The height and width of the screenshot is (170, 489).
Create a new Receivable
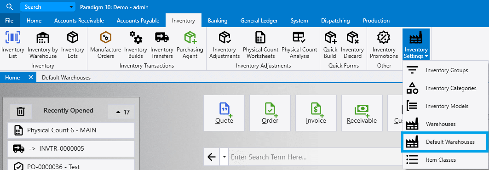coord(362,113)
